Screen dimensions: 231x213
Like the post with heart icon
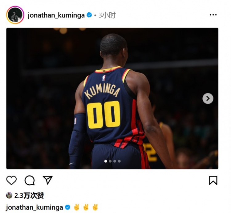coord(11,180)
